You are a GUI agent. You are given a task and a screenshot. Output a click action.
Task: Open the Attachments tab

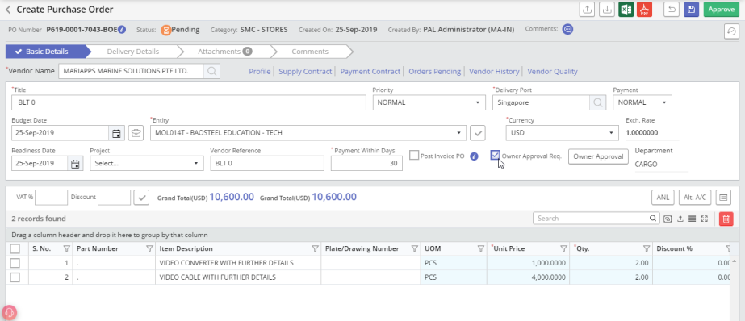click(224, 52)
